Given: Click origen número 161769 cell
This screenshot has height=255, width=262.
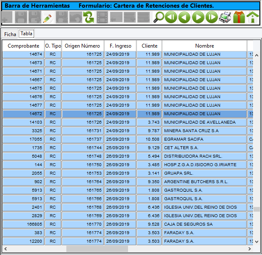Looking at the screenshot, I should coord(83,216).
